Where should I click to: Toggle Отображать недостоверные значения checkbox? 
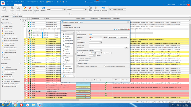pos(104,66)
